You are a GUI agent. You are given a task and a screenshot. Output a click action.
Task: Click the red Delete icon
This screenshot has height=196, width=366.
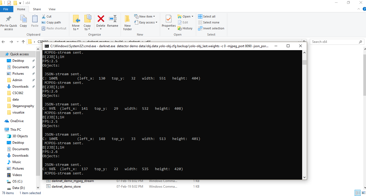pyautogui.click(x=101, y=19)
